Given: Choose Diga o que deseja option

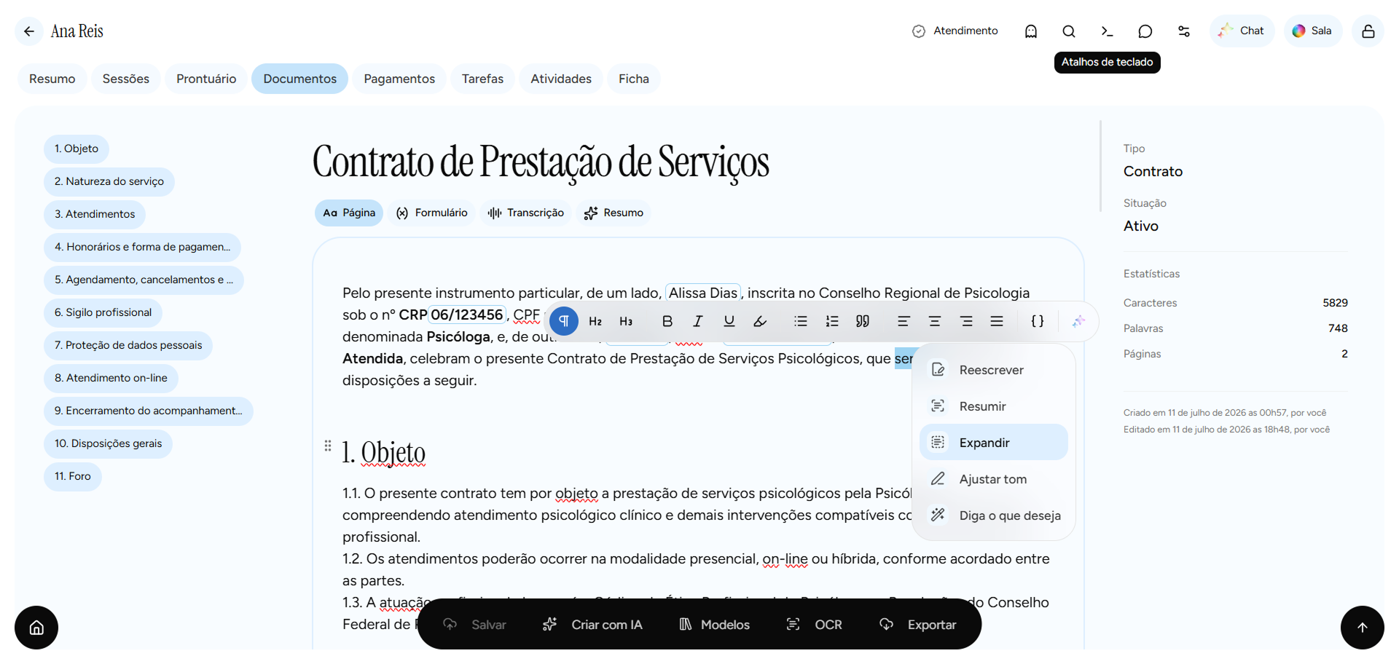Looking at the screenshot, I should pyautogui.click(x=994, y=515).
